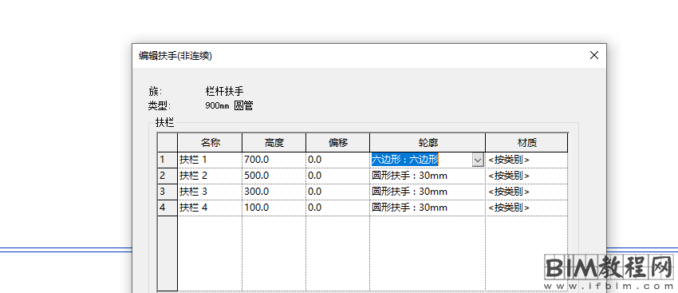Click the 名称 column header
The image size is (678, 293).
[x=210, y=142]
